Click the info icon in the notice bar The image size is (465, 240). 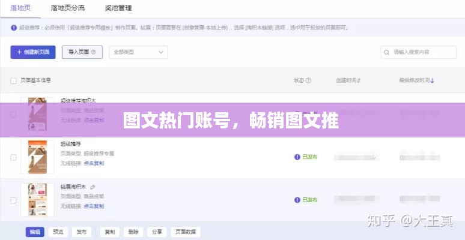click(x=13, y=28)
